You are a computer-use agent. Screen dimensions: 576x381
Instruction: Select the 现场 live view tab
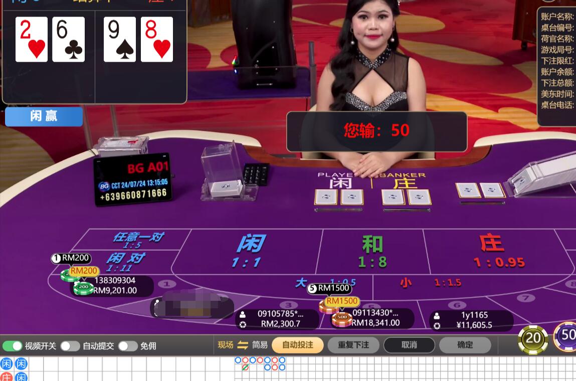pyautogui.click(x=226, y=345)
